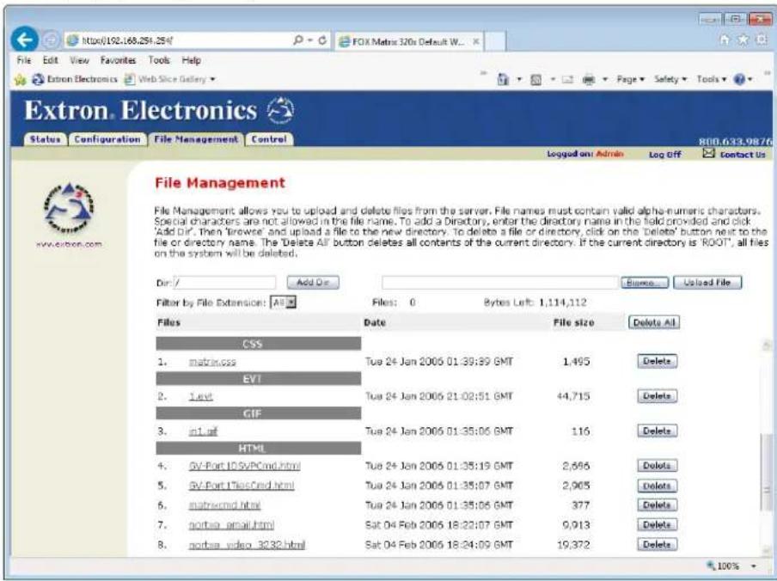777x581 pixels.
Task: Open the Safety dropdown menu
Action: click(x=670, y=79)
